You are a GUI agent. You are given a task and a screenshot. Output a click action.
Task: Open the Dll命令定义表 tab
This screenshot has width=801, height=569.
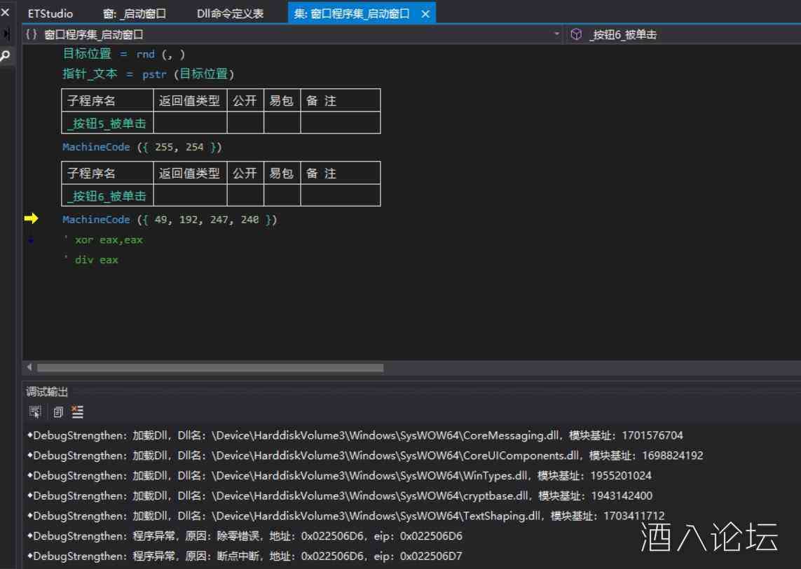tap(230, 13)
